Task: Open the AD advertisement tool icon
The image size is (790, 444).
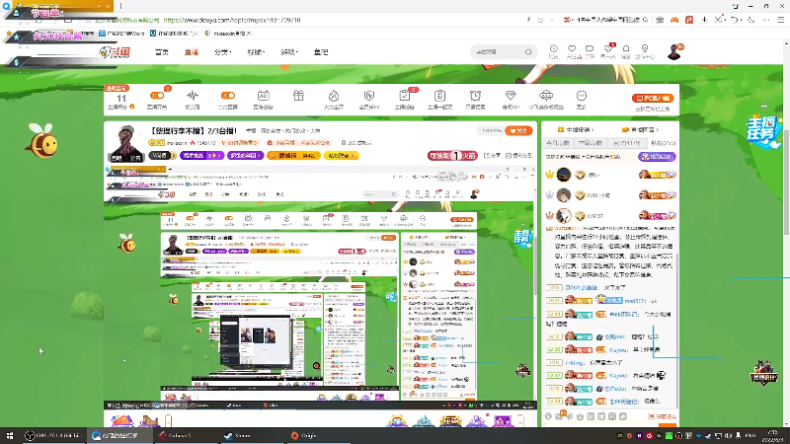Action: point(263,96)
